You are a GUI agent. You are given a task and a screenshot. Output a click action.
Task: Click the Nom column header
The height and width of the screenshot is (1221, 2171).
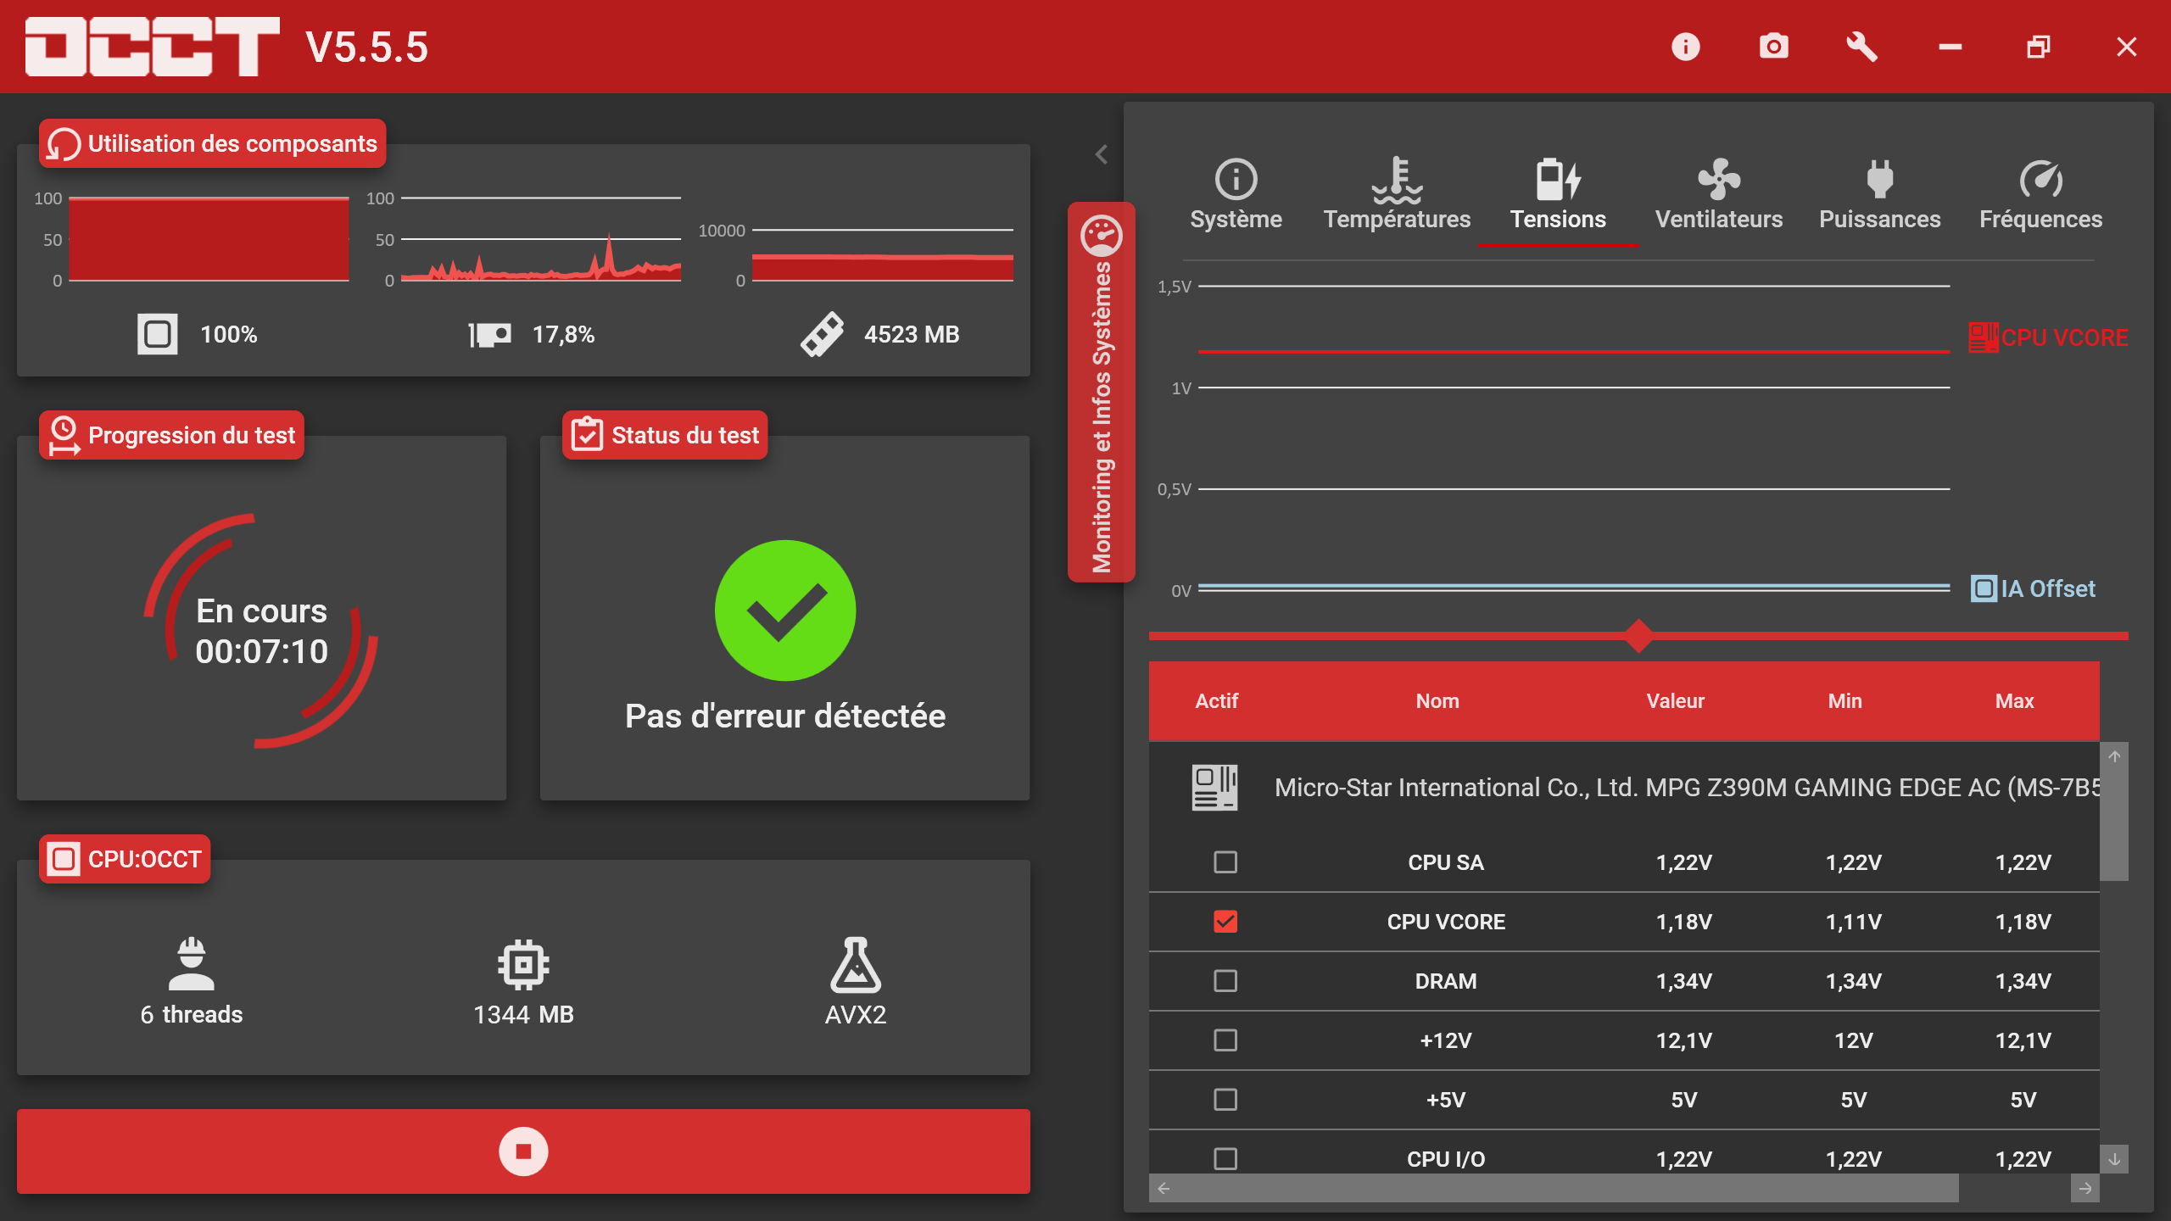pos(1437,701)
